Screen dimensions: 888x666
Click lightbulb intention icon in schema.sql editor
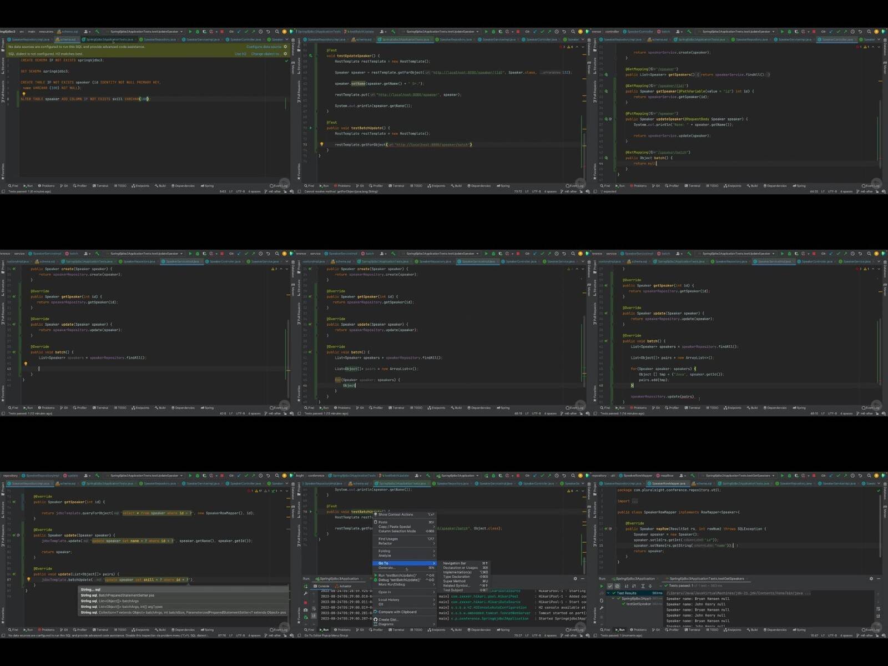tap(23, 93)
